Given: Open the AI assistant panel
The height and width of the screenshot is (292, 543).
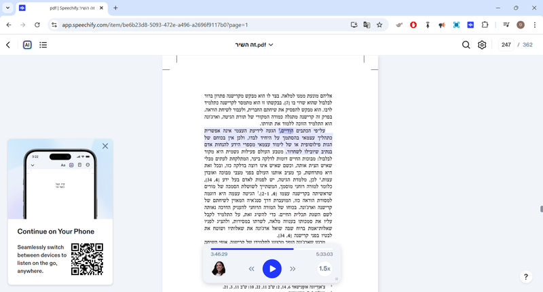Looking at the screenshot, I should pyautogui.click(x=27, y=45).
